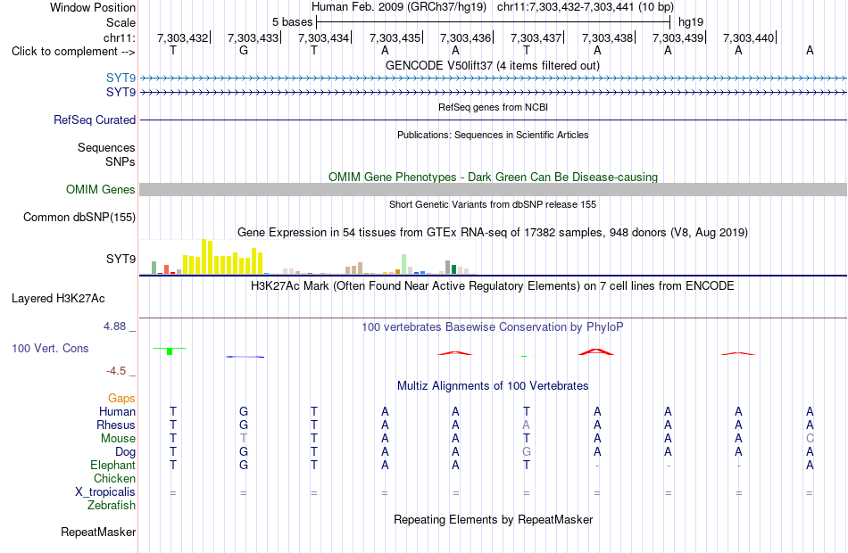The image size is (848, 553).
Task: Click the 'Elephant' alignment row label
Action: pyautogui.click(x=112, y=466)
